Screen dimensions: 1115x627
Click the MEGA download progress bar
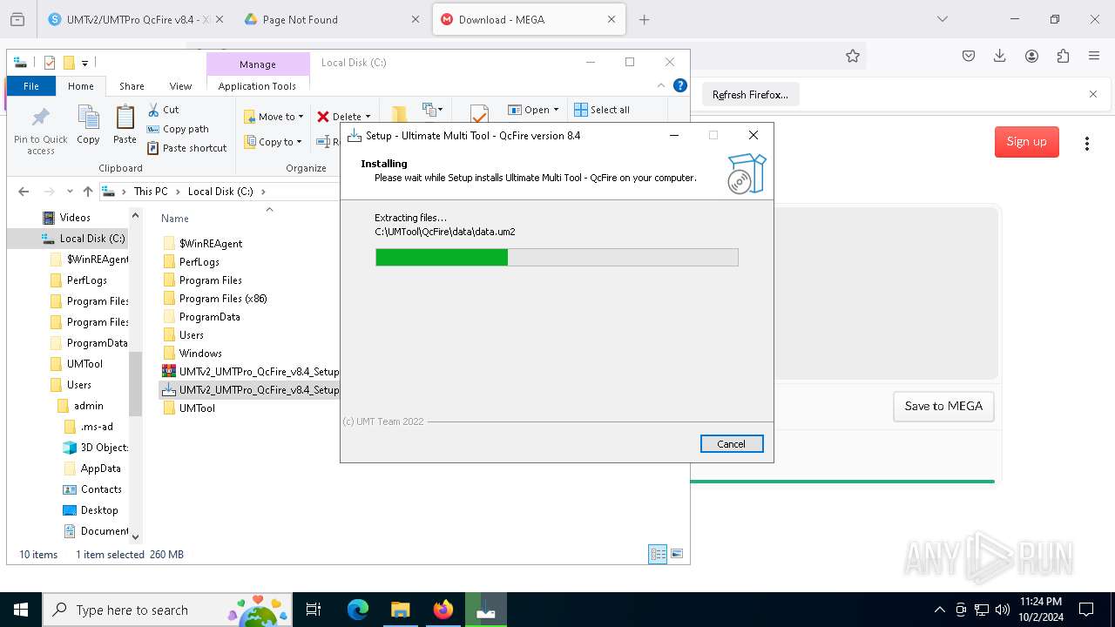[x=842, y=482]
